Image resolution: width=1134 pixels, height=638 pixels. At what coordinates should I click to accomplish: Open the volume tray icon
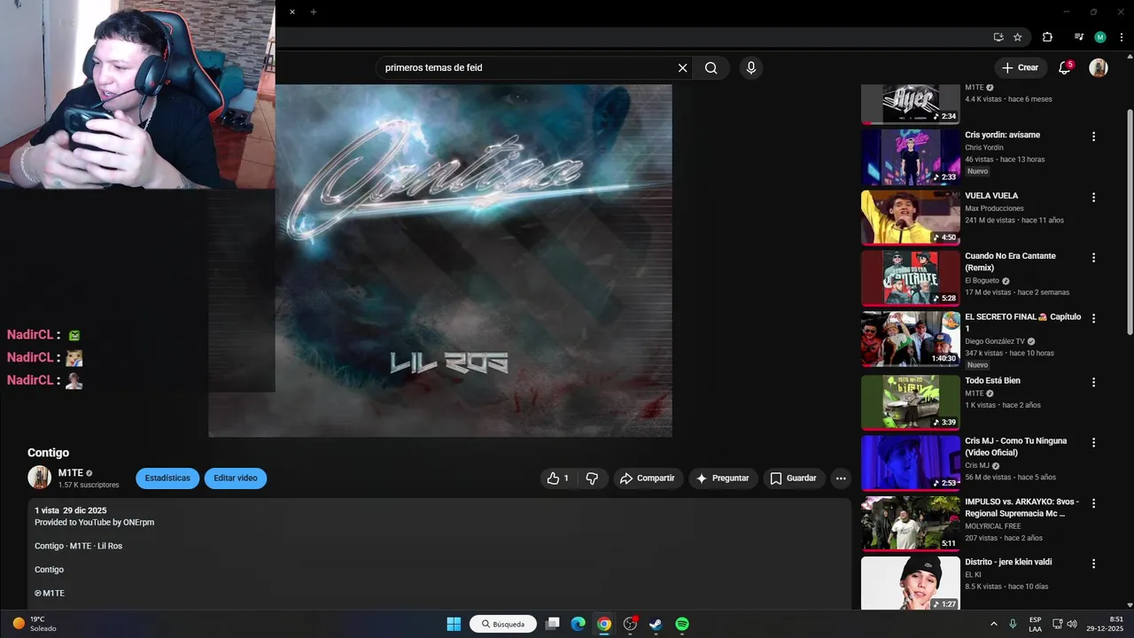(1072, 624)
